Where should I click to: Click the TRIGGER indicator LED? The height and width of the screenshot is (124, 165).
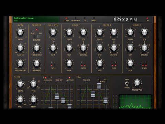37,30
